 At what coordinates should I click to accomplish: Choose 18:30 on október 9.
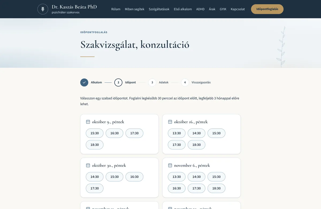(95, 145)
